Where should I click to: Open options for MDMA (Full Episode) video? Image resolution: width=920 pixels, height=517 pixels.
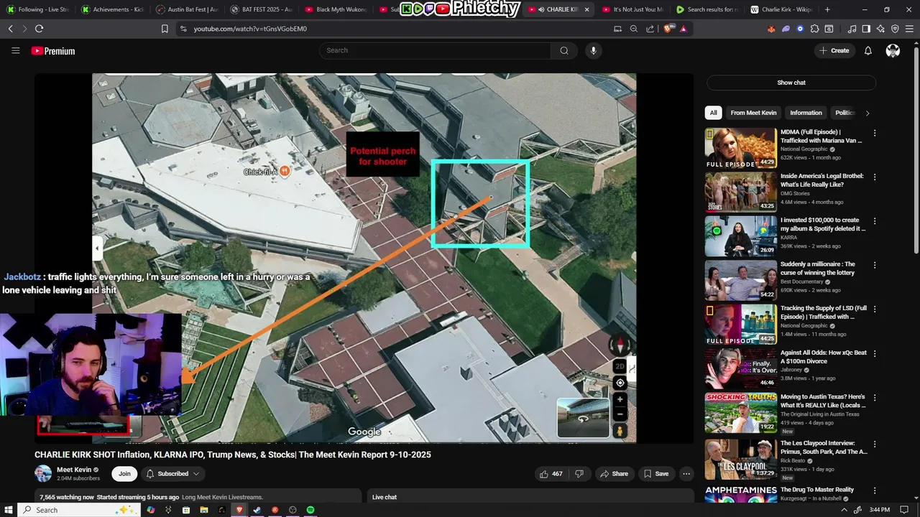(875, 133)
